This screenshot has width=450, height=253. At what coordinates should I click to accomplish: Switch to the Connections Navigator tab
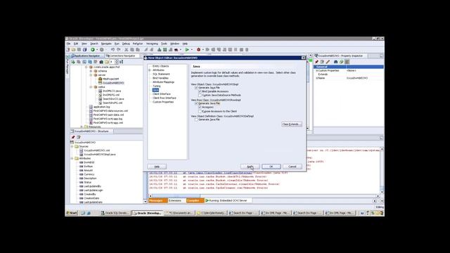pos(122,56)
